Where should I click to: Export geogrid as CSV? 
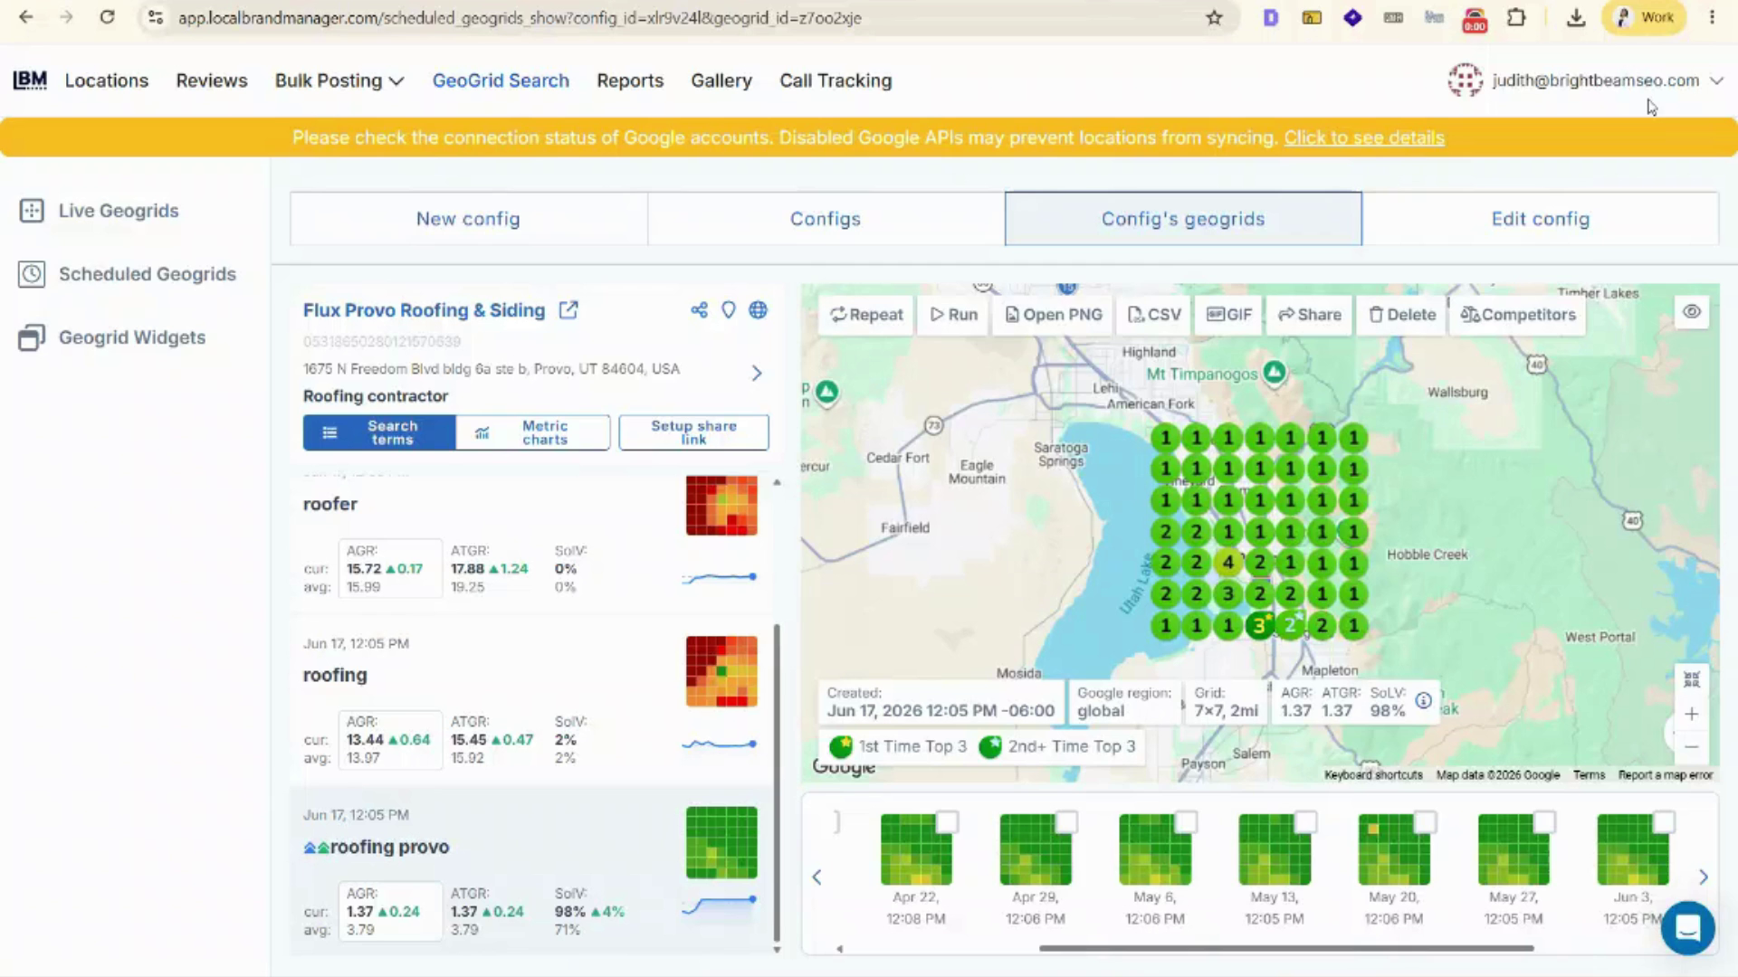pos(1154,315)
